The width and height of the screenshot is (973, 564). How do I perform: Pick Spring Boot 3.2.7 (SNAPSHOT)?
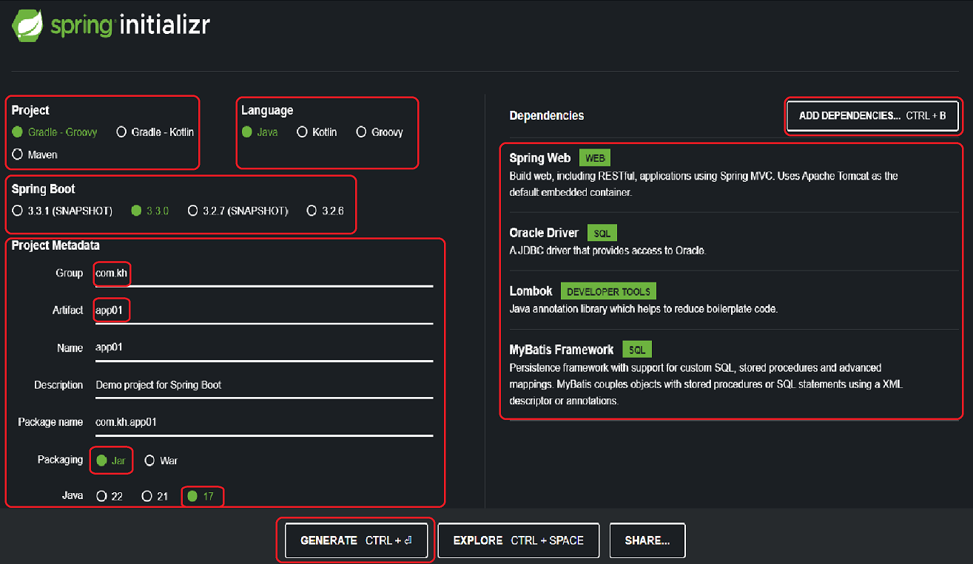click(x=238, y=211)
